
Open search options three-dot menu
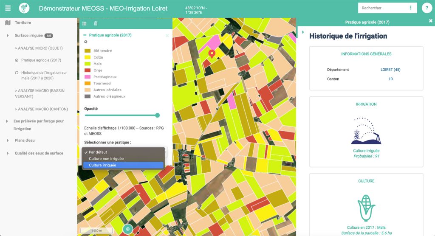(411, 8)
